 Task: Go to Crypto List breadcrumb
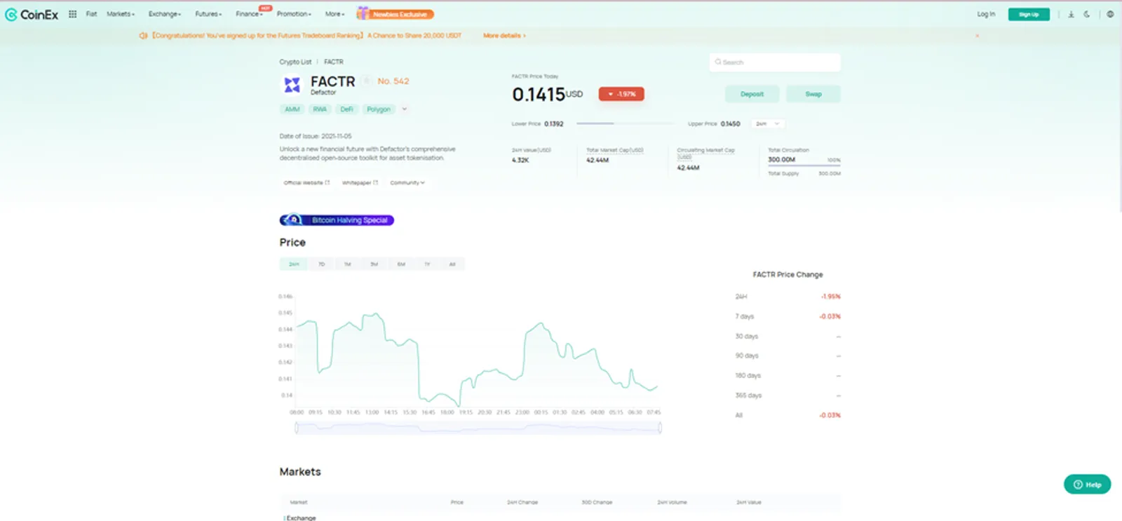(295, 62)
